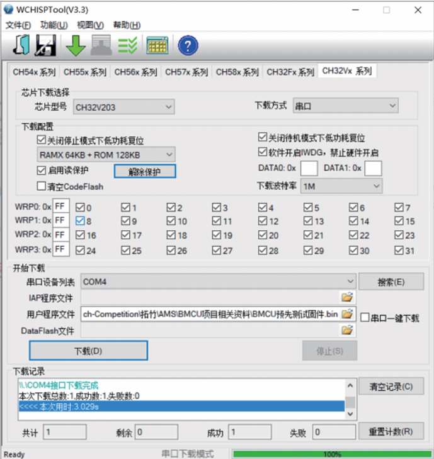Screen dimensions: 434x459
Task: Open the 帮助(H) menu
Action: pos(127,25)
